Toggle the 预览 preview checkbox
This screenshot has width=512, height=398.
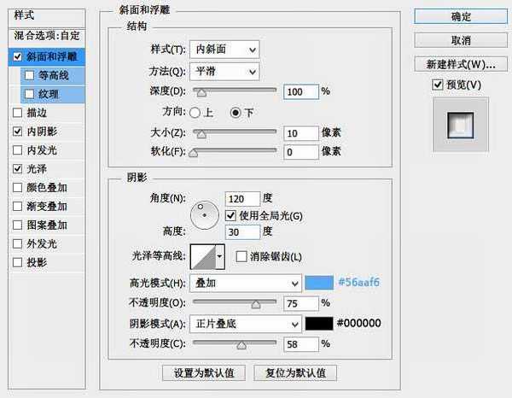pyautogui.click(x=438, y=85)
